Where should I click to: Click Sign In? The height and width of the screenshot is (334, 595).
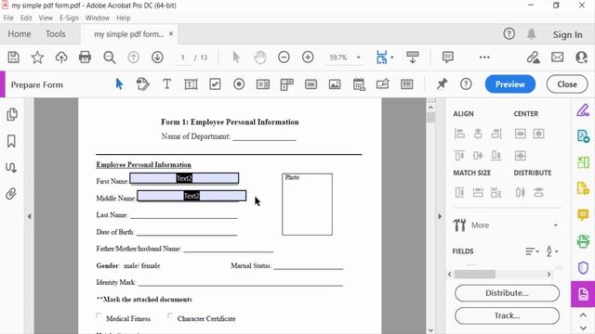pos(567,34)
